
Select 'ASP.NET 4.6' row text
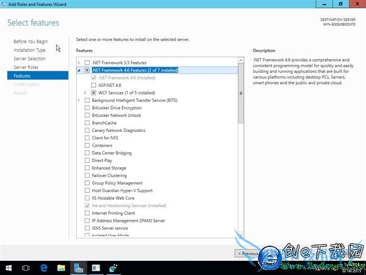[x=110, y=85]
